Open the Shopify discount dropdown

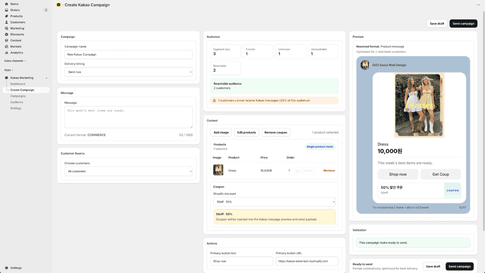tap(274, 202)
